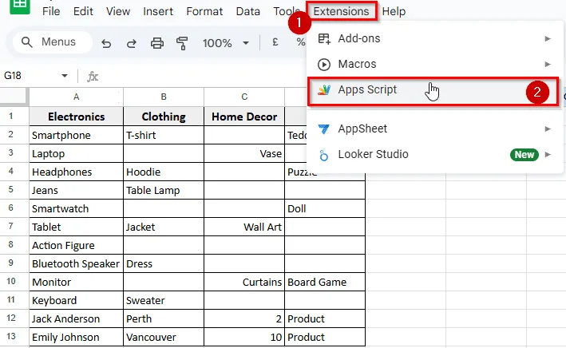This screenshot has width=566, height=348.
Task: Expand the Looker Studio submenu arrow
Action: (x=548, y=155)
